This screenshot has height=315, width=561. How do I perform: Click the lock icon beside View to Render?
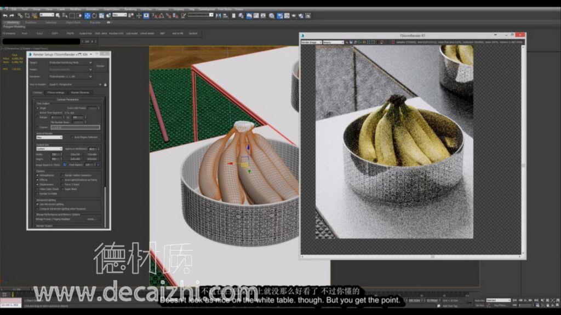pyautogui.click(x=105, y=85)
